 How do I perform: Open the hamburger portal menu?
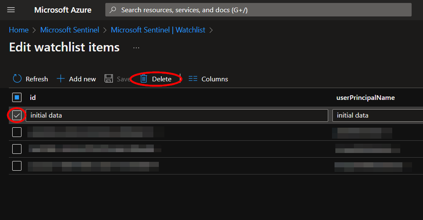point(11,10)
